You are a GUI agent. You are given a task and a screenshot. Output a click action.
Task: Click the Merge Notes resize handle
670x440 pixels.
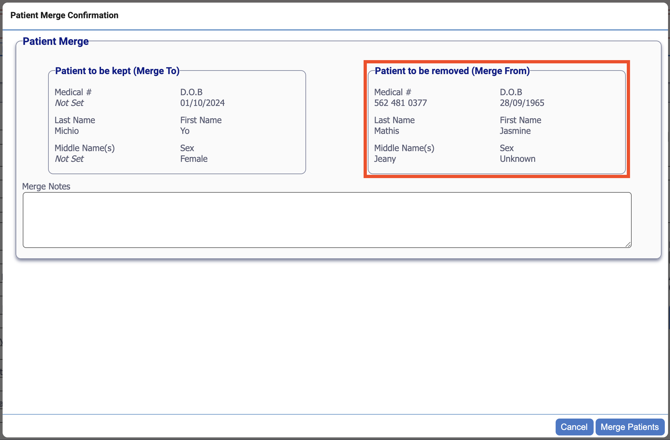click(628, 245)
